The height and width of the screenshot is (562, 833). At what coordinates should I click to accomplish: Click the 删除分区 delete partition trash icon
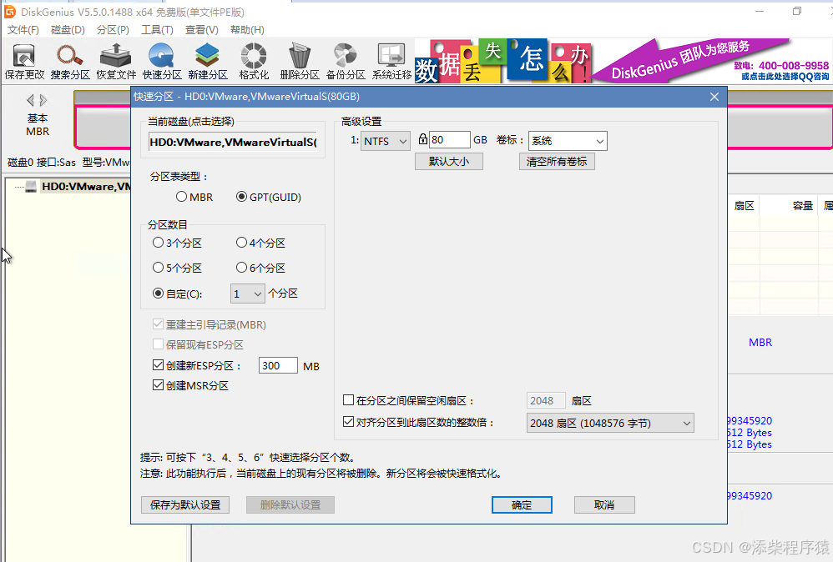[300, 62]
